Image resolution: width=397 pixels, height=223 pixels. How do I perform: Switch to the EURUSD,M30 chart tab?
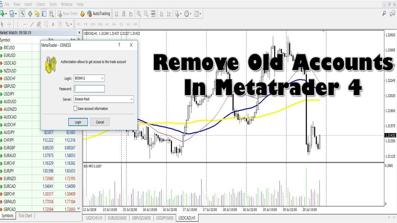click(117, 218)
